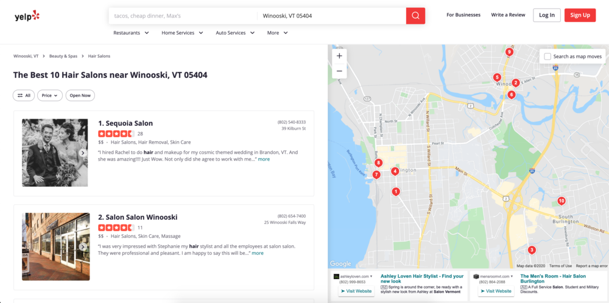This screenshot has width=609, height=303.
Task: Open Beauty & Spas breadcrumb
Action: tap(63, 56)
